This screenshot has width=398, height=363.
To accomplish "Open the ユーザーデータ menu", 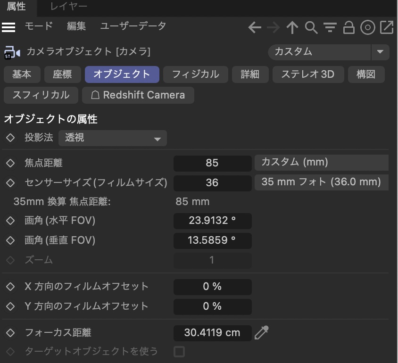I will (x=133, y=26).
